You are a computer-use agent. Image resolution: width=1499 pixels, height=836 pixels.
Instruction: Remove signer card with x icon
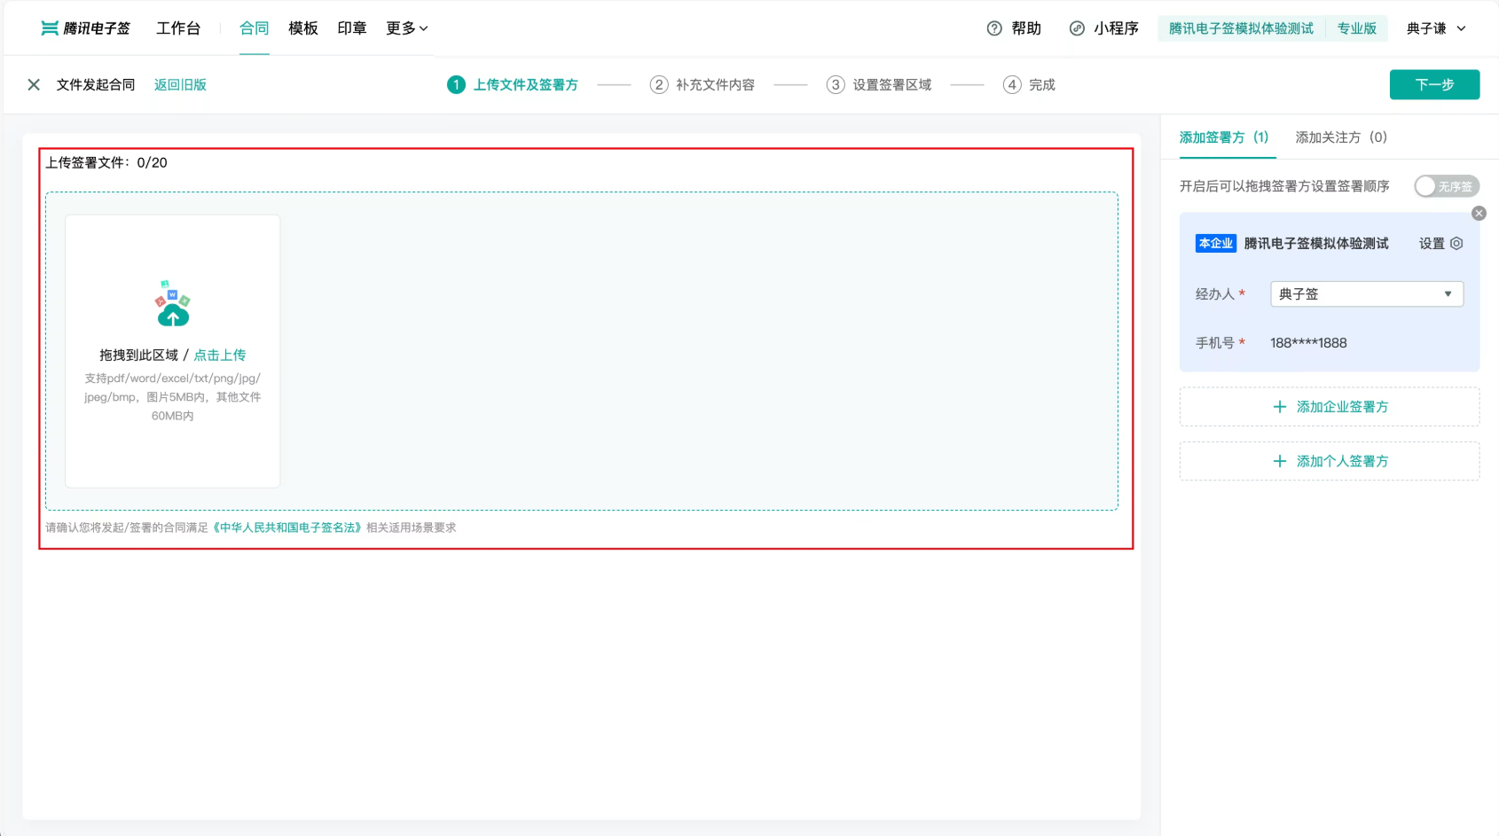pos(1479,214)
